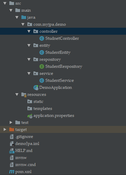
Task: Click the src folder icon
Action: [12, 3]
